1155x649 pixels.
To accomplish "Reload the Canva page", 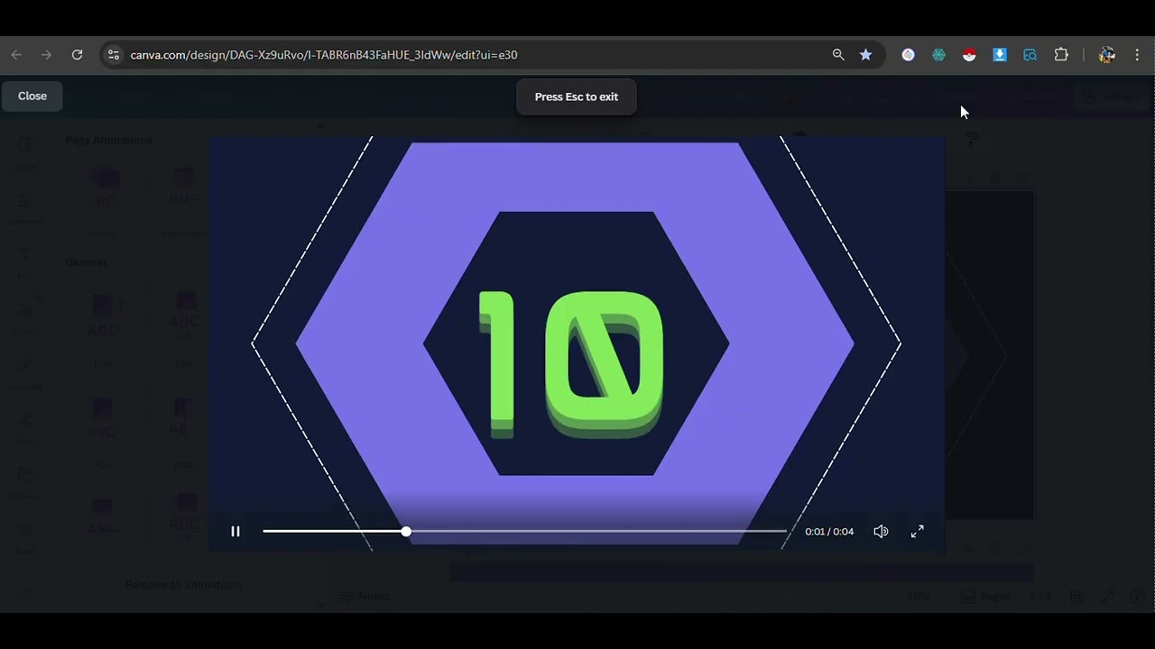I will click(78, 55).
